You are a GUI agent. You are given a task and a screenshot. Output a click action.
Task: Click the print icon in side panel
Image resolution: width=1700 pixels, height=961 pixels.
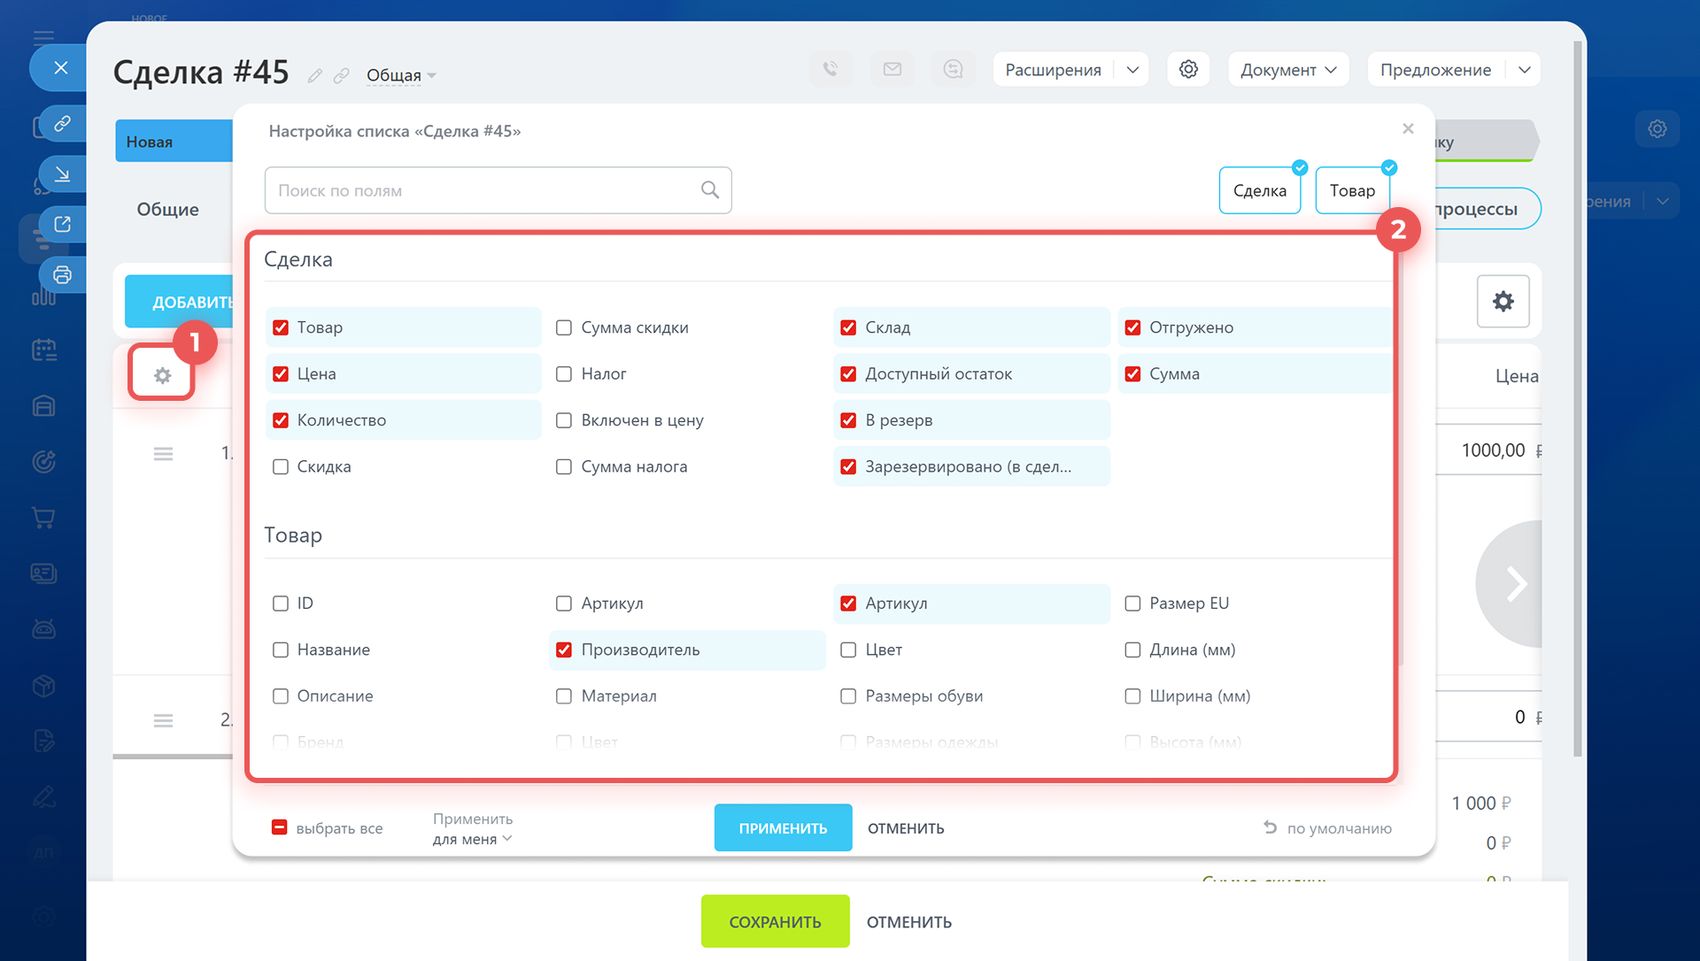(62, 274)
